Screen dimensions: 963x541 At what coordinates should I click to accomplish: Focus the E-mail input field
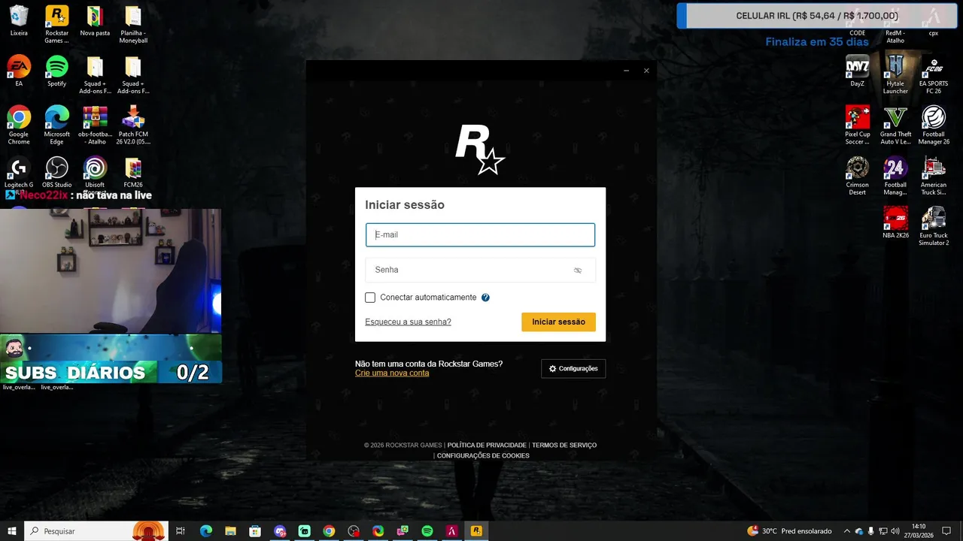tap(480, 234)
